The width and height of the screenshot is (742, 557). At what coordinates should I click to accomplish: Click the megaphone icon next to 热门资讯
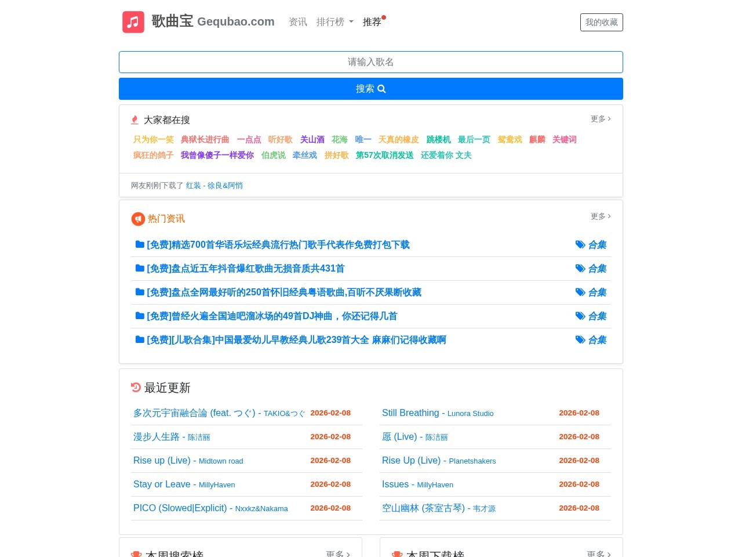click(138, 219)
